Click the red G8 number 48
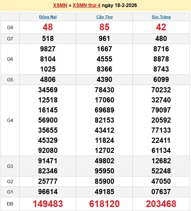Screen dimensions: 191x211 (x=48, y=27)
